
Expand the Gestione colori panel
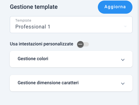71,59
